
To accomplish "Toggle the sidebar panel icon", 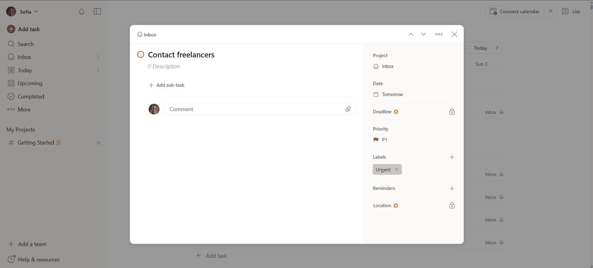I will [x=97, y=12].
